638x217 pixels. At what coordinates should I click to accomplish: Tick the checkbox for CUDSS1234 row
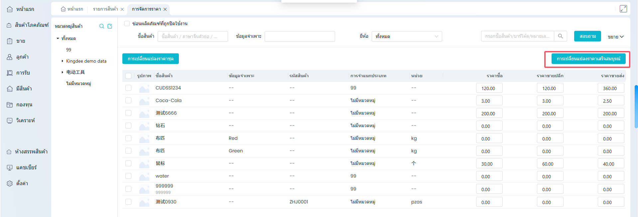[128, 88]
